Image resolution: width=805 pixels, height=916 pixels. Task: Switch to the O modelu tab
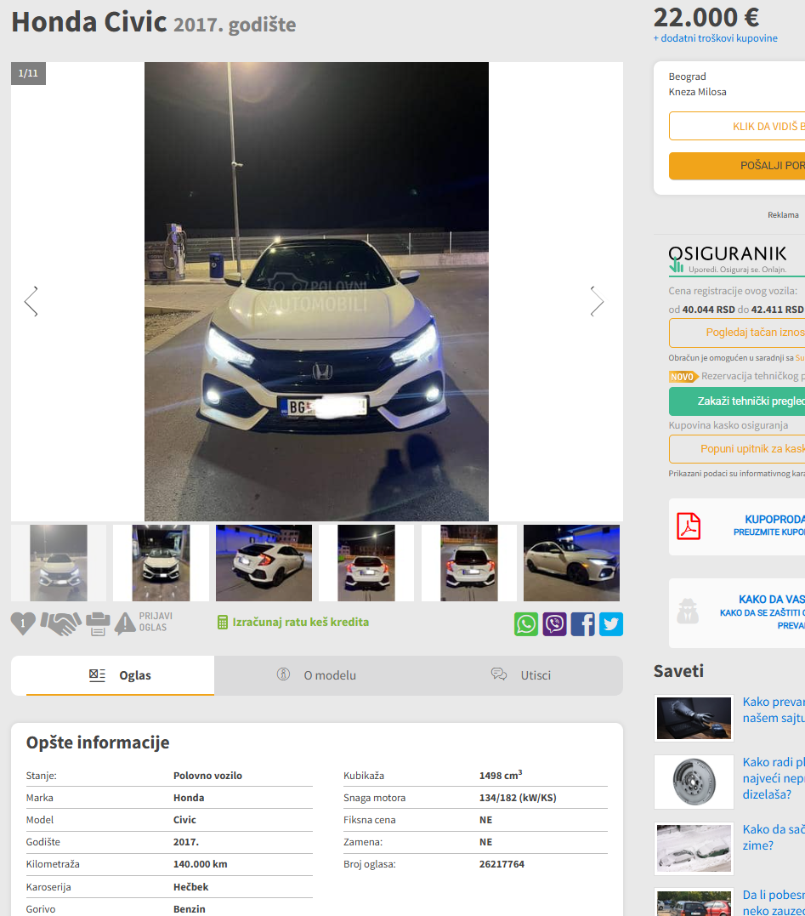[316, 675]
